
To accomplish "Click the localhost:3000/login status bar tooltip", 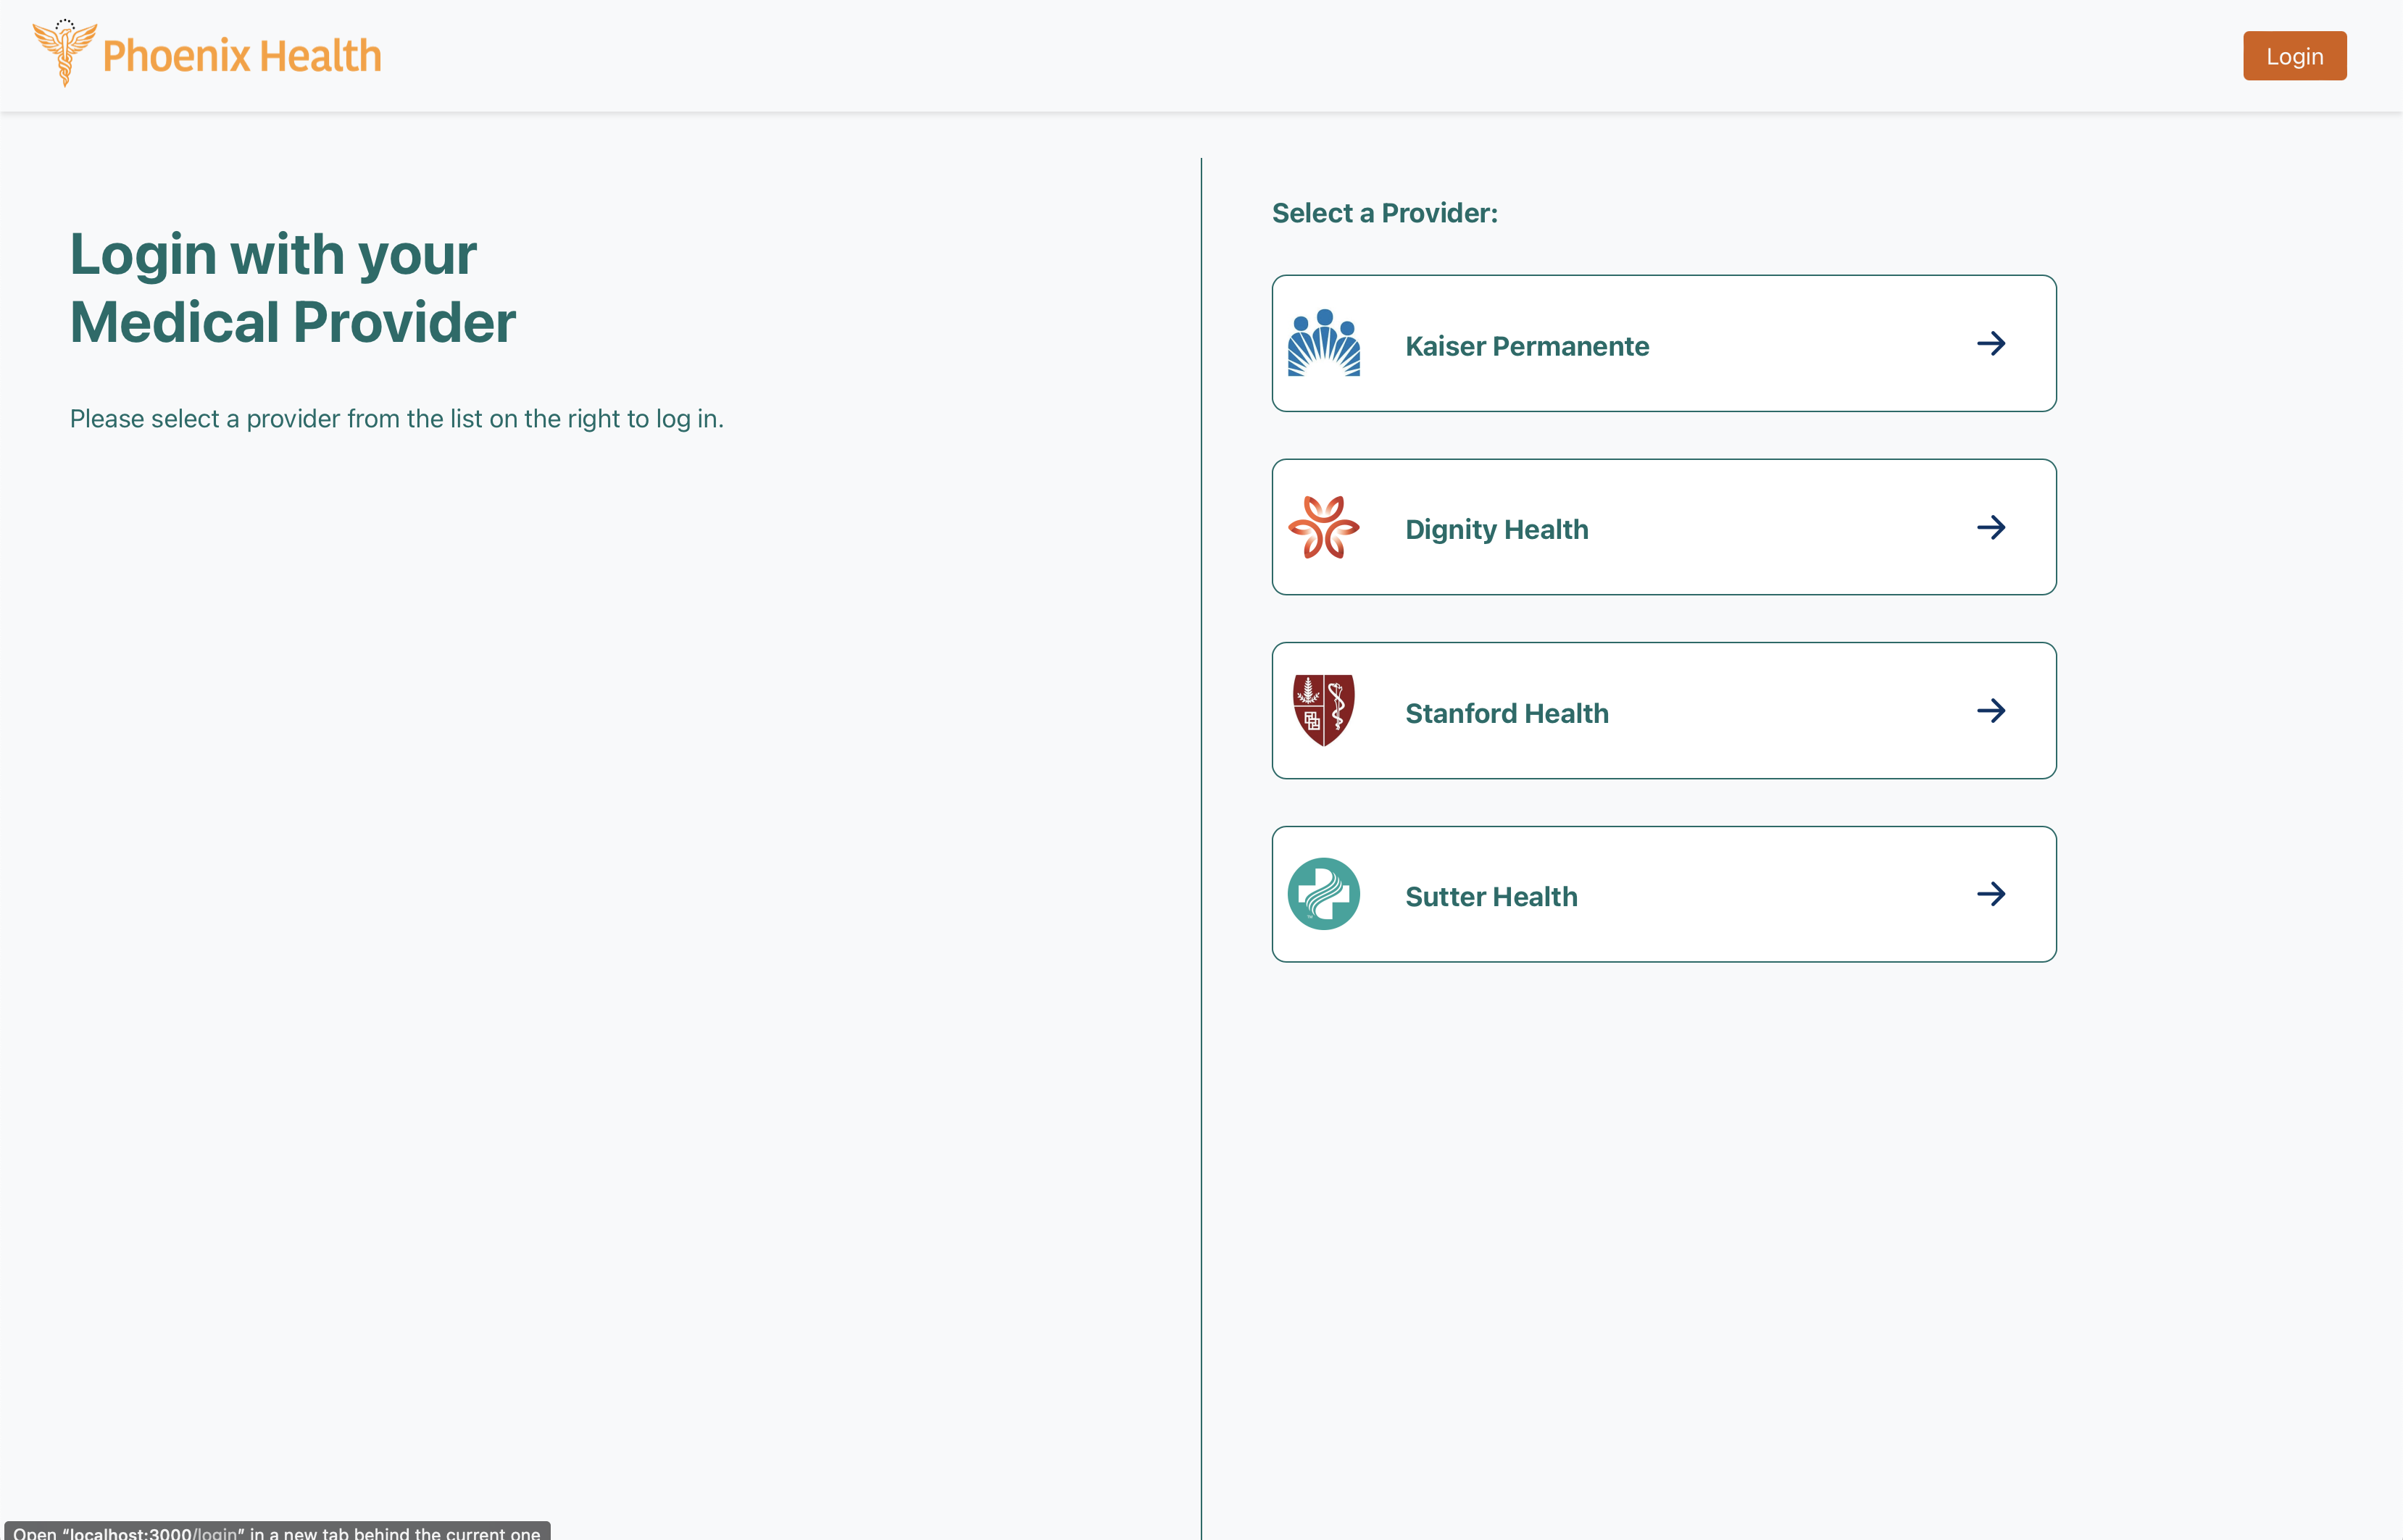I will (x=276, y=1531).
